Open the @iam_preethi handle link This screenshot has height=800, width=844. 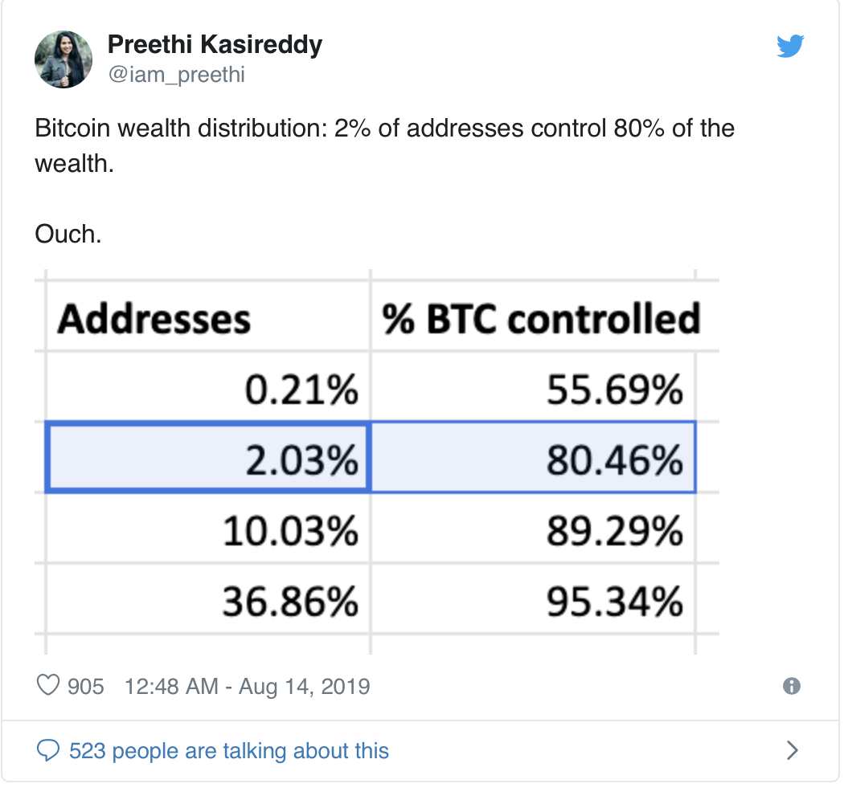pyautogui.click(x=177, y=74)
